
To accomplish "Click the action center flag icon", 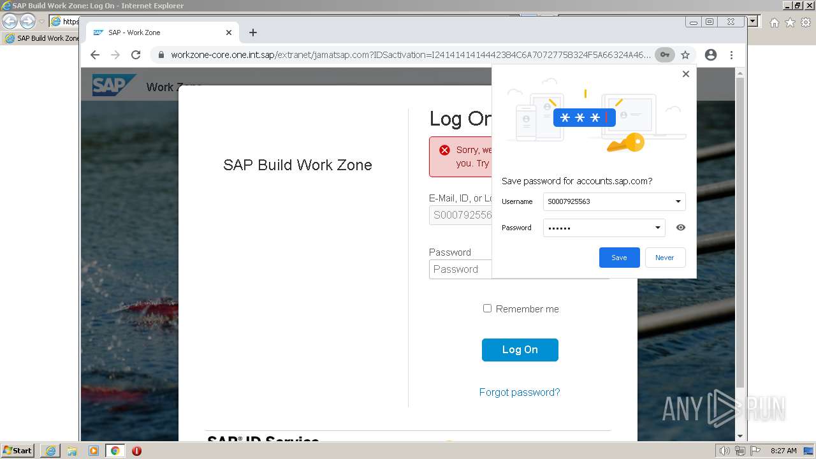I will pos(755,451).
